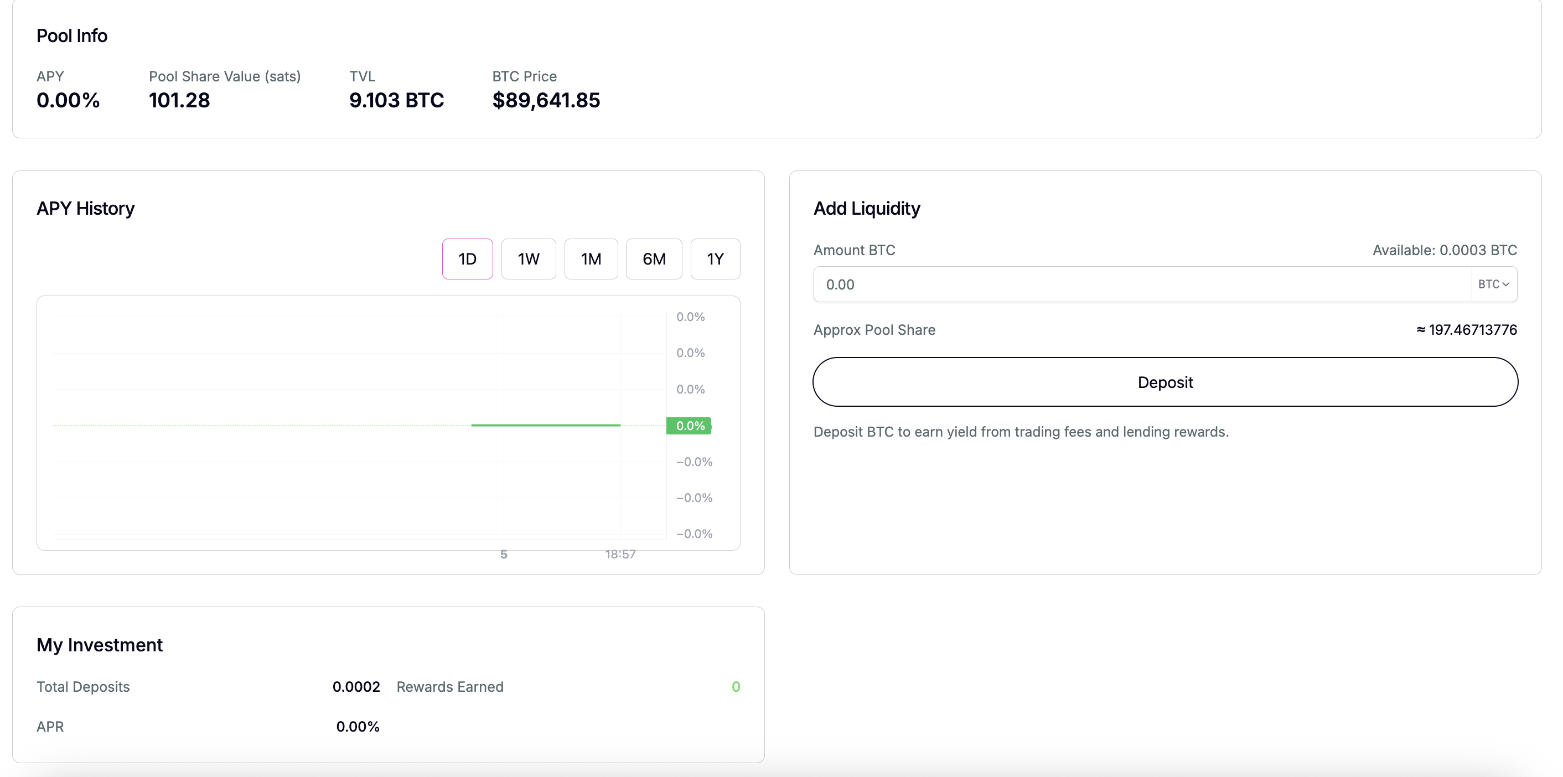Click the BTC Price $89,641.85 value

(x=546, y=100)
